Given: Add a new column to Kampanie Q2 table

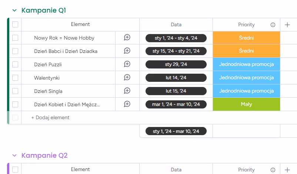Looking at the screenshot, I should point(287,170).
